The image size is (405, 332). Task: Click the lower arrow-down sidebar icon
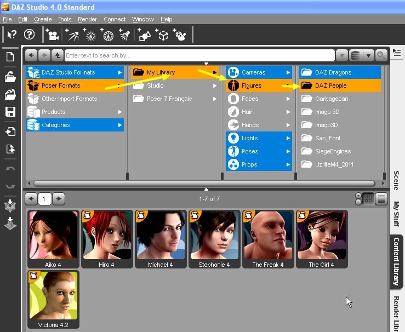click(10, 224)
